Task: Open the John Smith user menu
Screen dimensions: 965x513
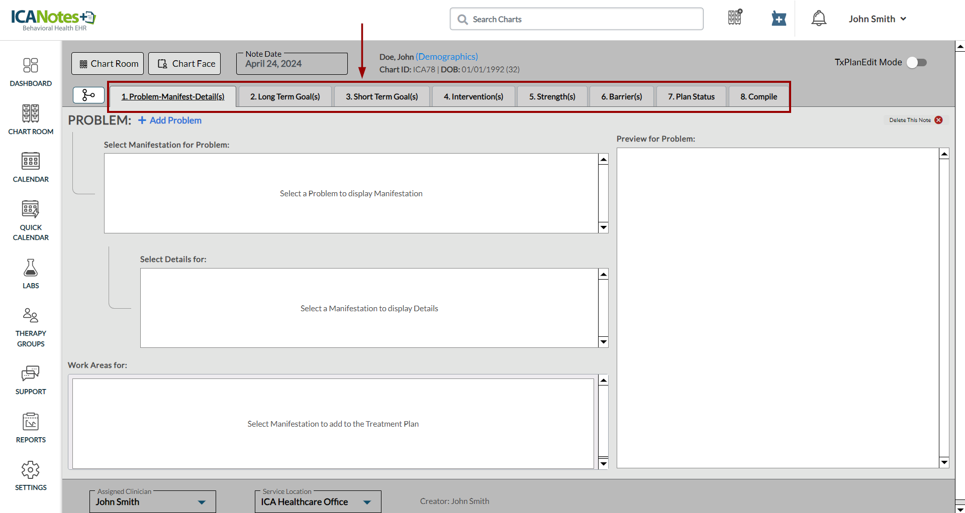Action: point(877,19)
